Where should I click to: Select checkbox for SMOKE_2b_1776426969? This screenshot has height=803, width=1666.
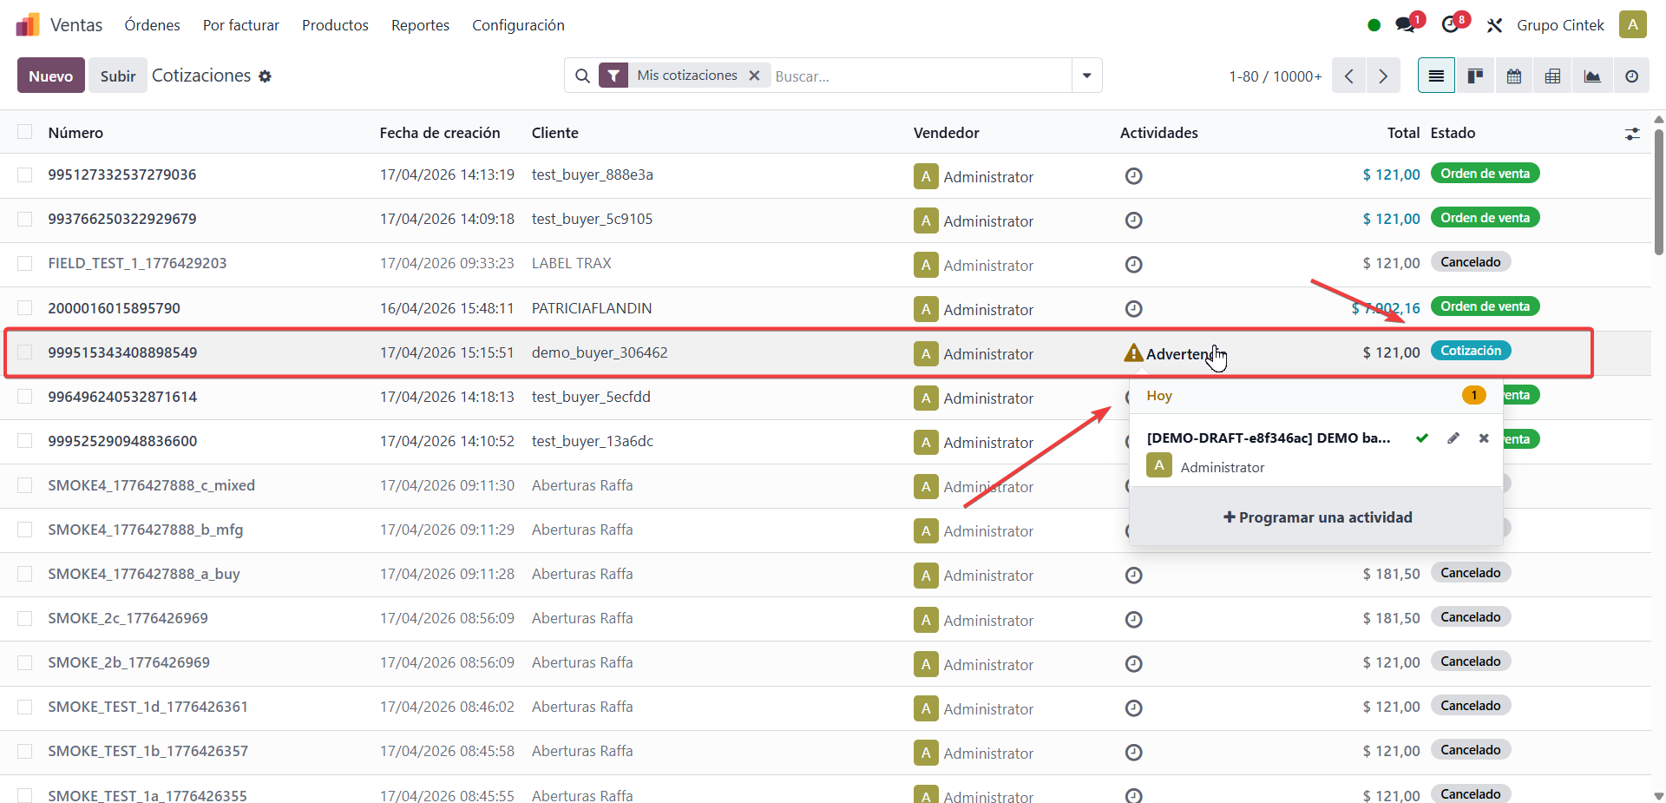click(x=25, y=662)
